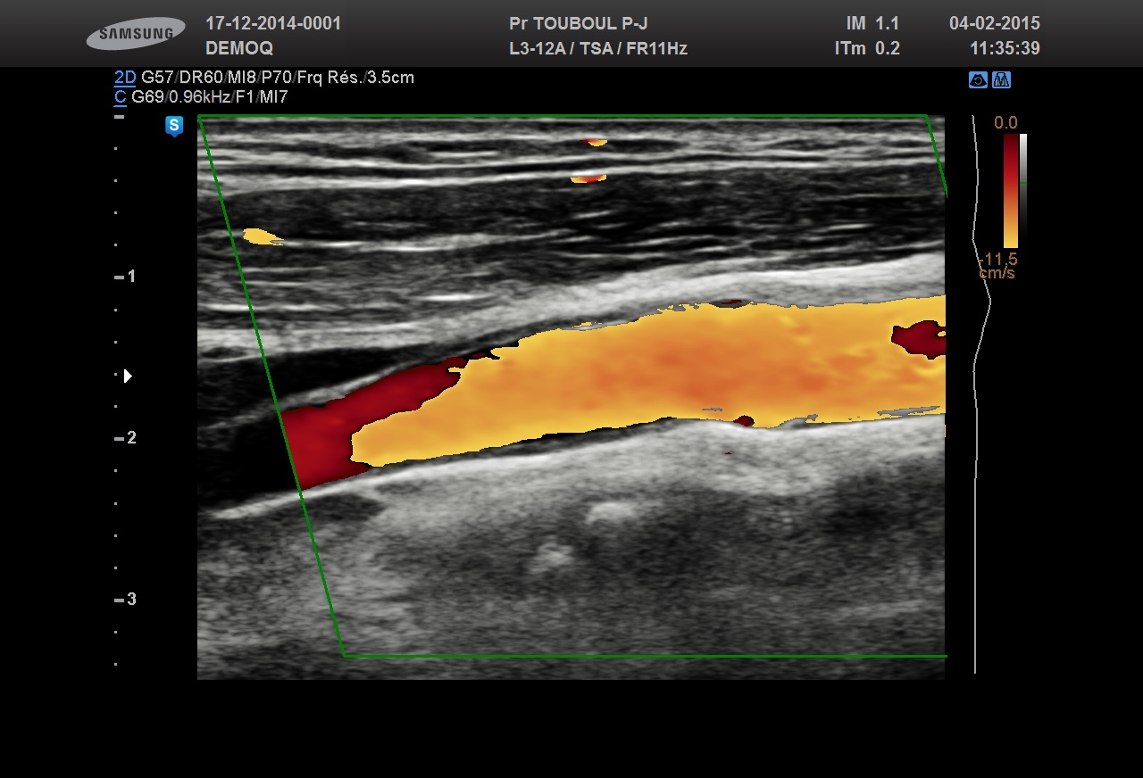Click the blue S probe orientation marker

tap(174, 126)
